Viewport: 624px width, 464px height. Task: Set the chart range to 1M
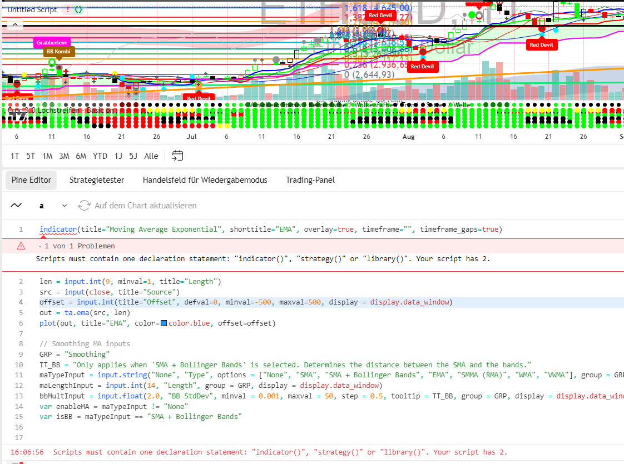(47, 156)
